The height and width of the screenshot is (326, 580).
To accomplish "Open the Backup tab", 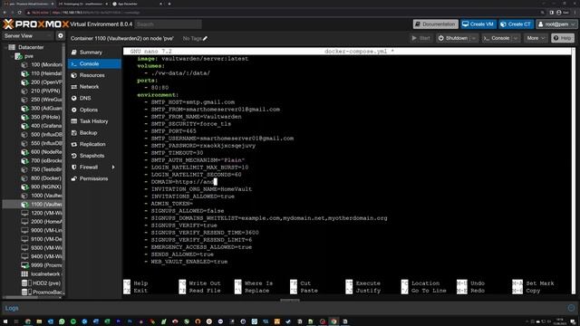I will tap(88, 133).
